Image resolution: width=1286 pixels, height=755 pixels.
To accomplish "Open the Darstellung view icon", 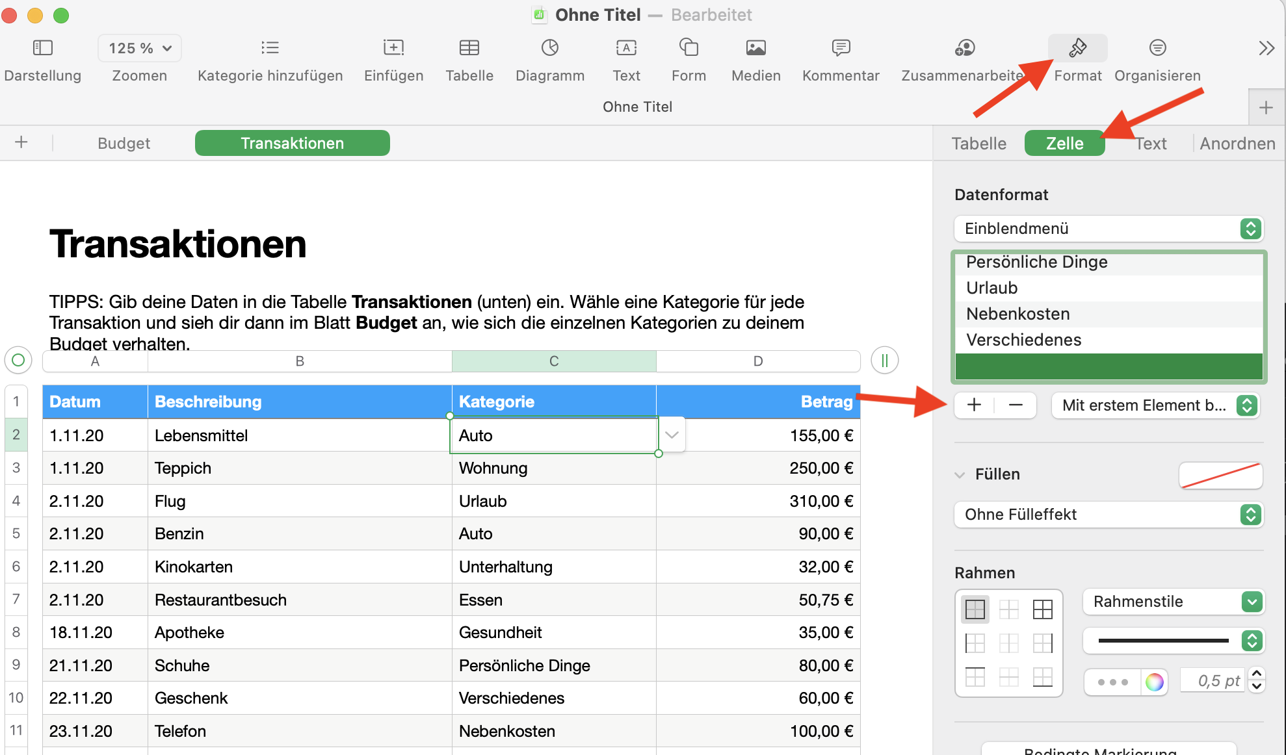I will click(42, 48).
